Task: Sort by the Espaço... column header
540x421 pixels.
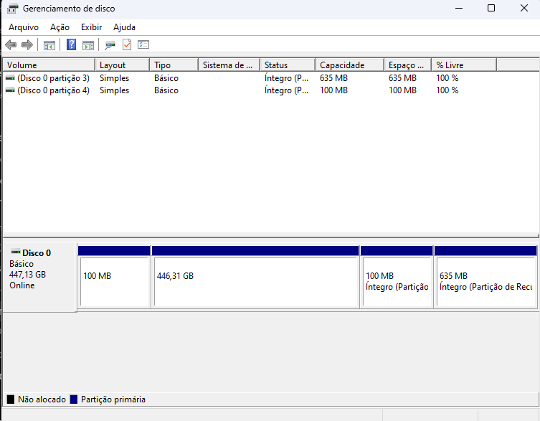Action: 408,65
